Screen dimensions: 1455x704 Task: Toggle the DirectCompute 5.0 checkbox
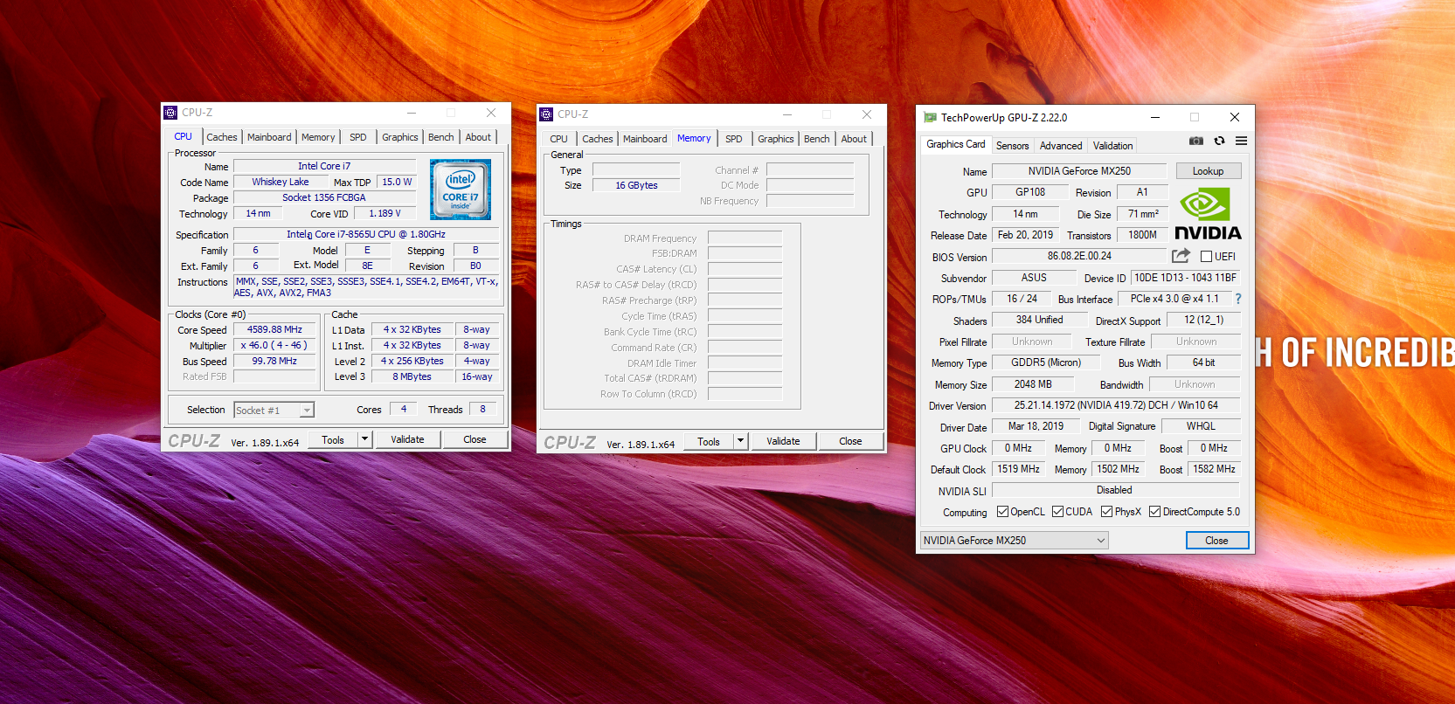pyautogui.click(x=1154, y=512)
